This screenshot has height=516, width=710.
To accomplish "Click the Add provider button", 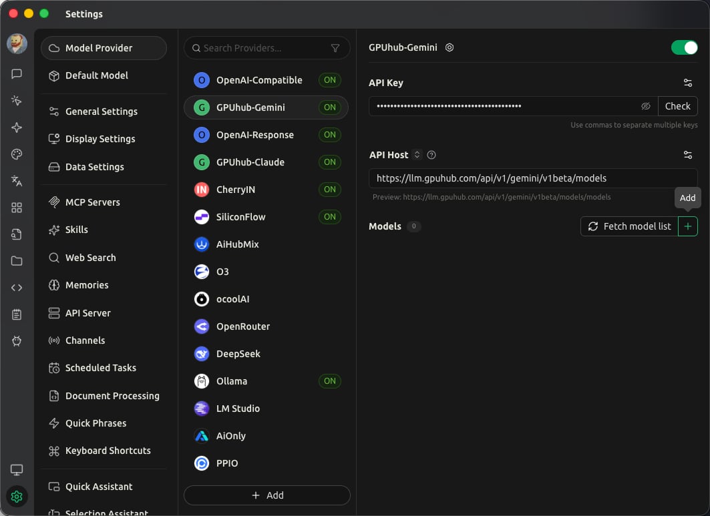I will point(267,495).
